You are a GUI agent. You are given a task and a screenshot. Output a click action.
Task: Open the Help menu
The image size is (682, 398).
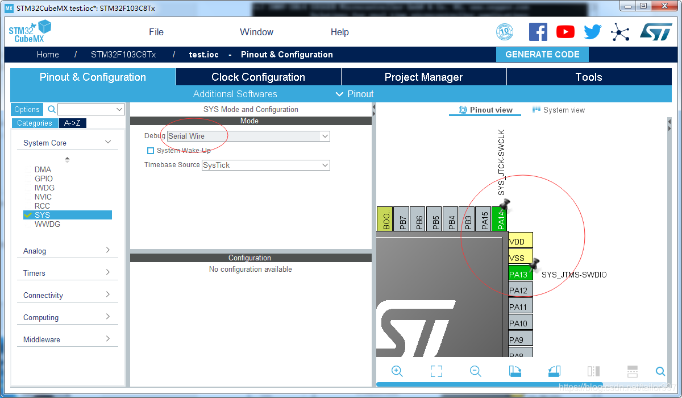pos(340,32)
